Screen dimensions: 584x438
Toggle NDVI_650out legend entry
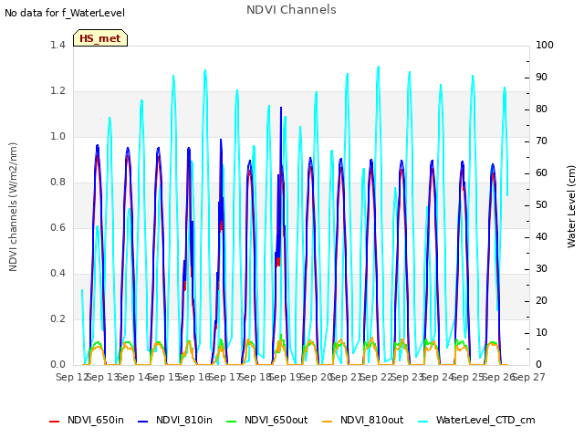coord(267,420)
